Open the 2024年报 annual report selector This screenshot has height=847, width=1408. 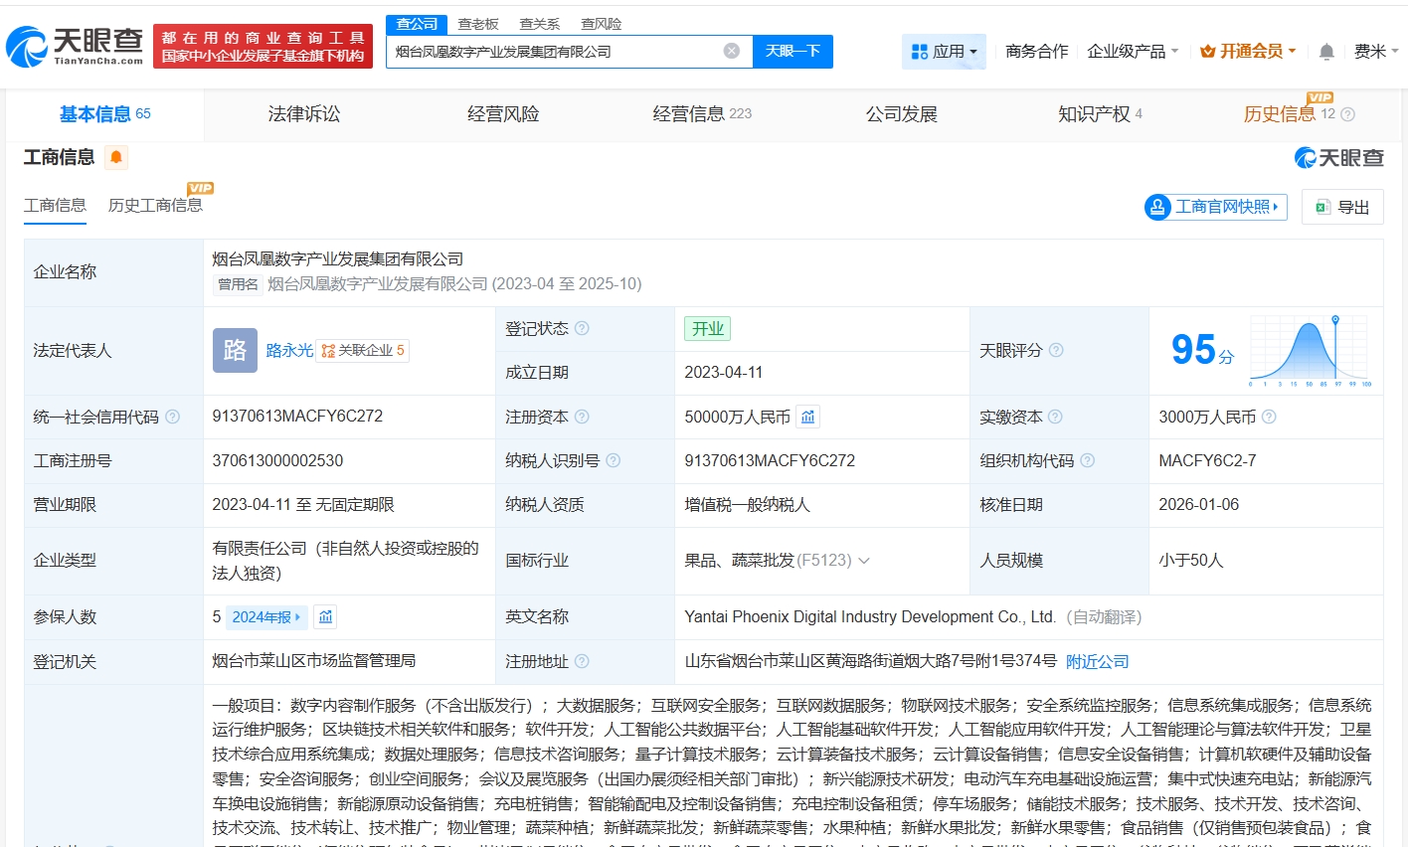pyautogui.click(x=266, y=617)
